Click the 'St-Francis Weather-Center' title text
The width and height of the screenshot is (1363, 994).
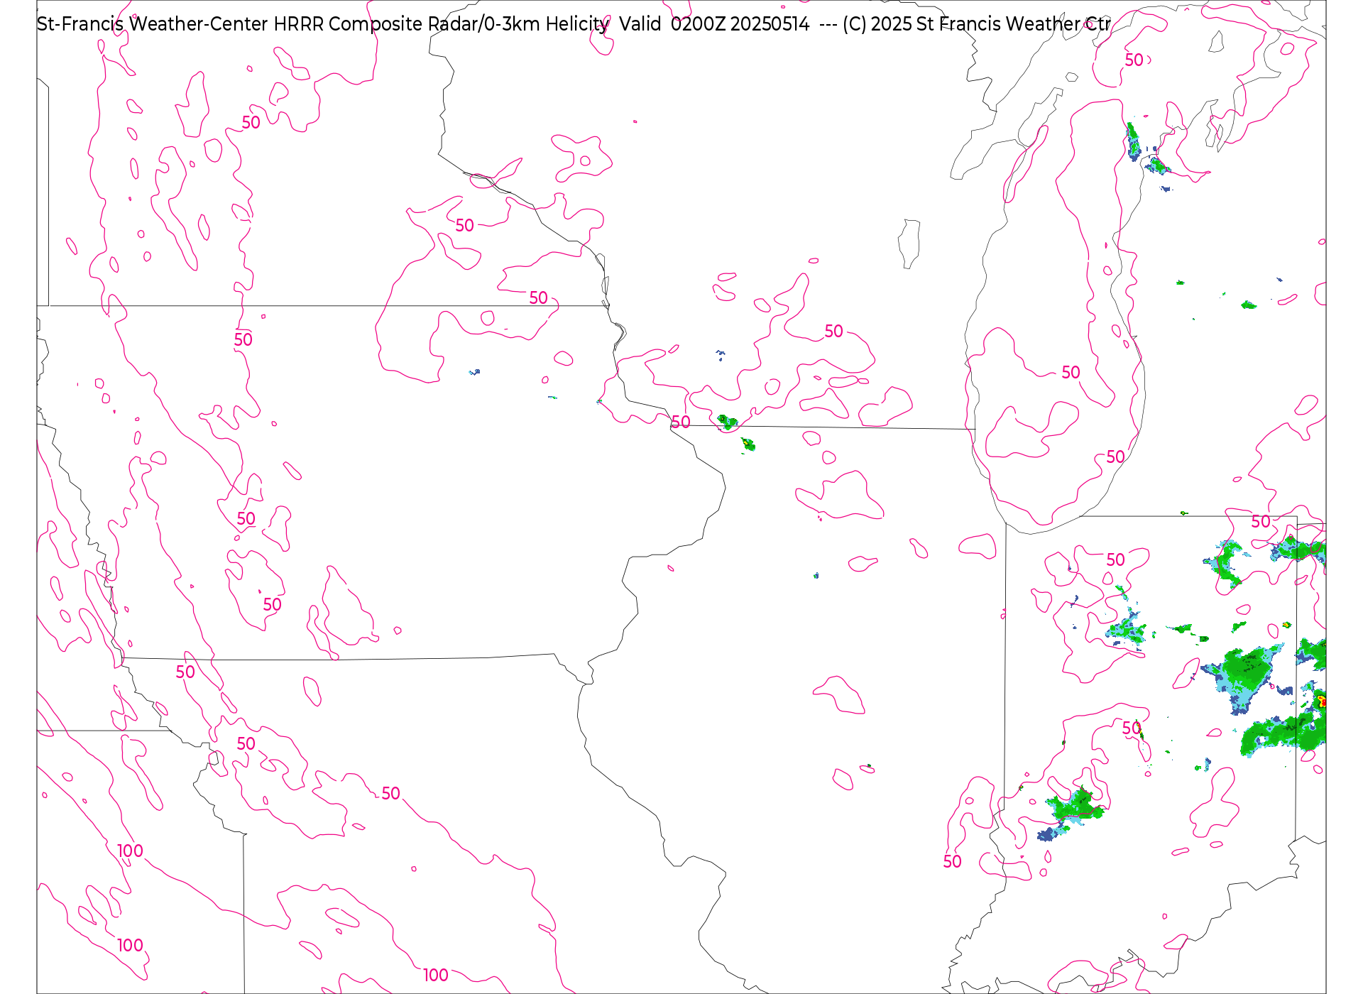point(153,24)
